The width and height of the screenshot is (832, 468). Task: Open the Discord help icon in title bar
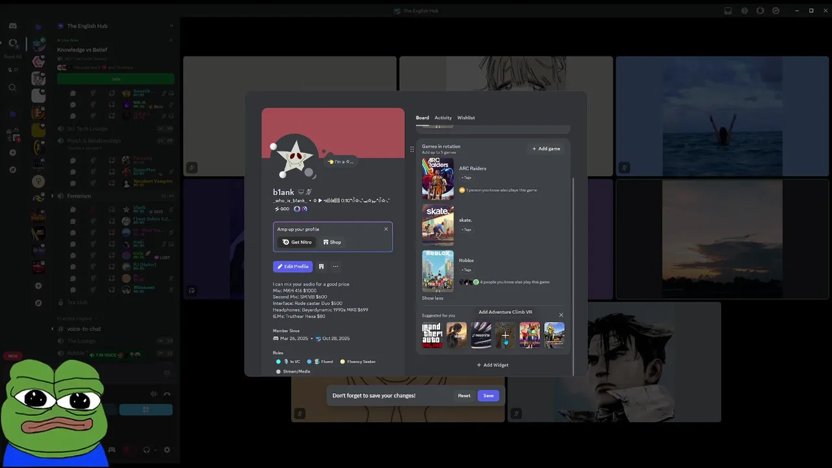click(744, 10)
